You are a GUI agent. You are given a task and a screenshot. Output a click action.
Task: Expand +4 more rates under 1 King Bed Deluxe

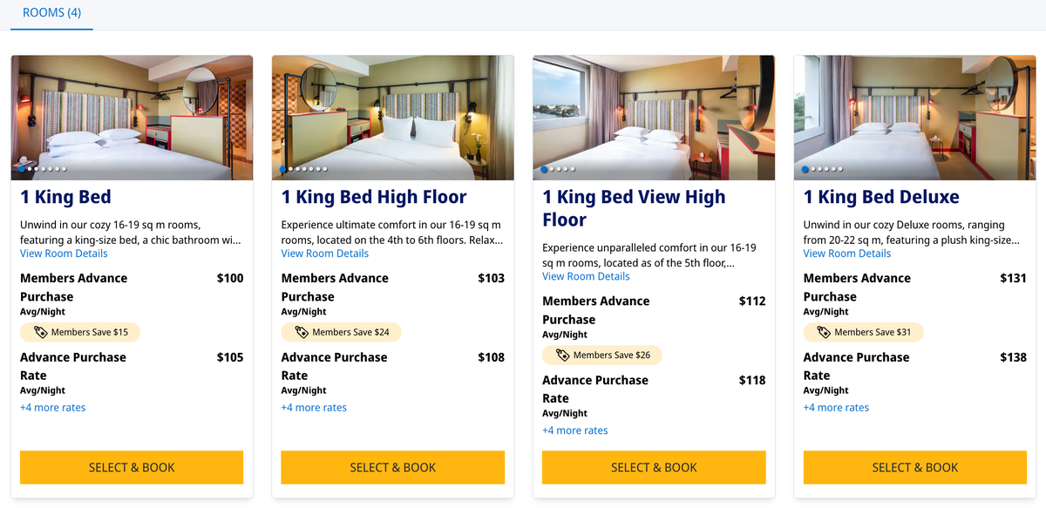(x=836, y=407)
